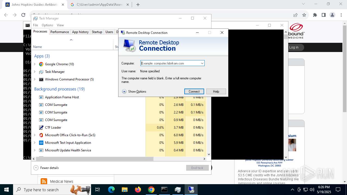Open the Medical News link
Viewport: 347px width, 195px height.
click(62, 181)
